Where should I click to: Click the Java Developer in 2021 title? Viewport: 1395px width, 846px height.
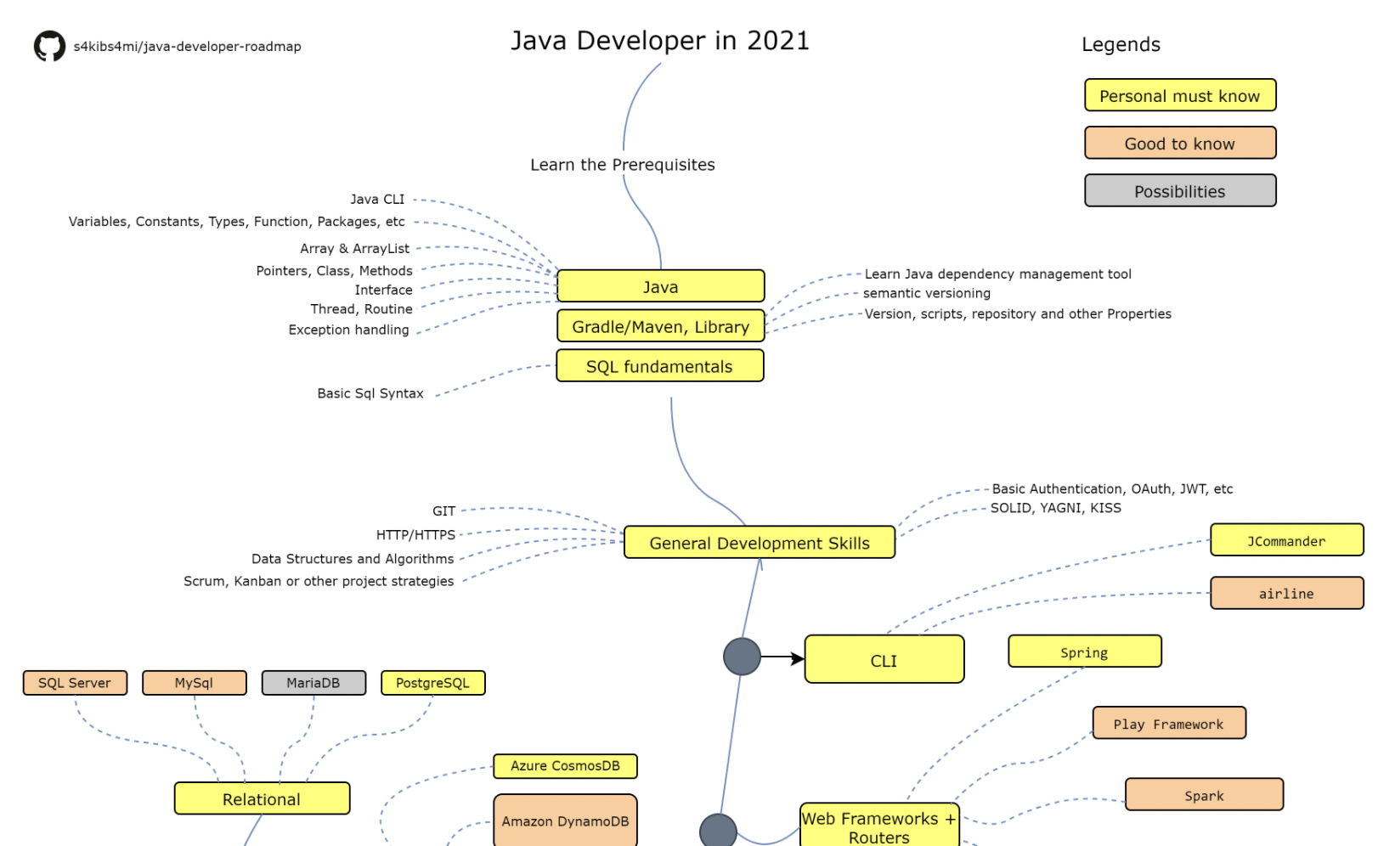click(x=660, y=41)
